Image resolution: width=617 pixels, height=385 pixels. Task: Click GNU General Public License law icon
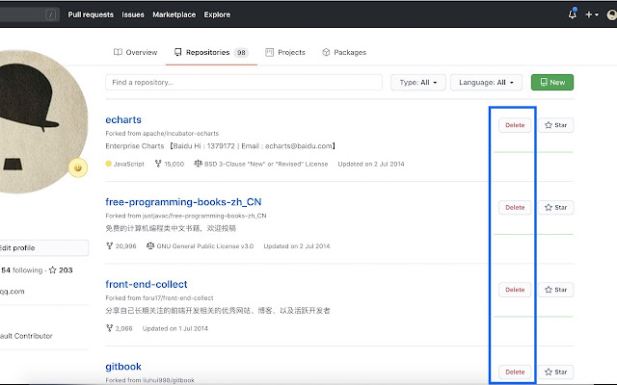pyautogui.click(x=150, y=246)
